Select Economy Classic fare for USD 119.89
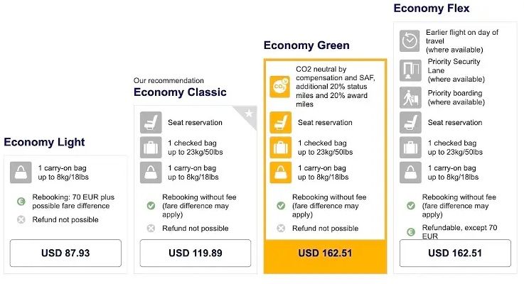Screen dimensions: 524x284 (195, 253)
